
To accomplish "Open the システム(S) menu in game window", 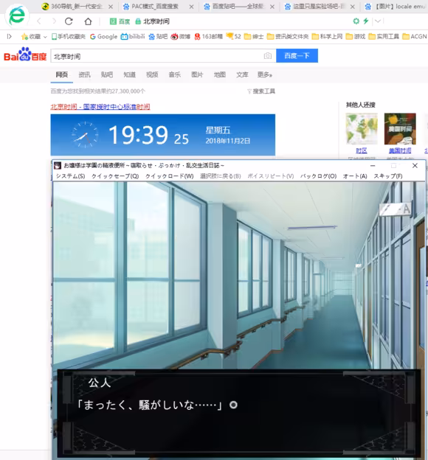I will click(71, 176).
